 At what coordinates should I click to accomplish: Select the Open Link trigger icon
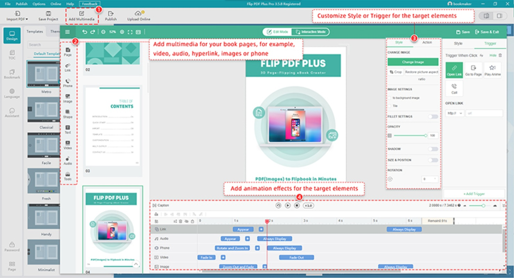click(x=454, y=70)
